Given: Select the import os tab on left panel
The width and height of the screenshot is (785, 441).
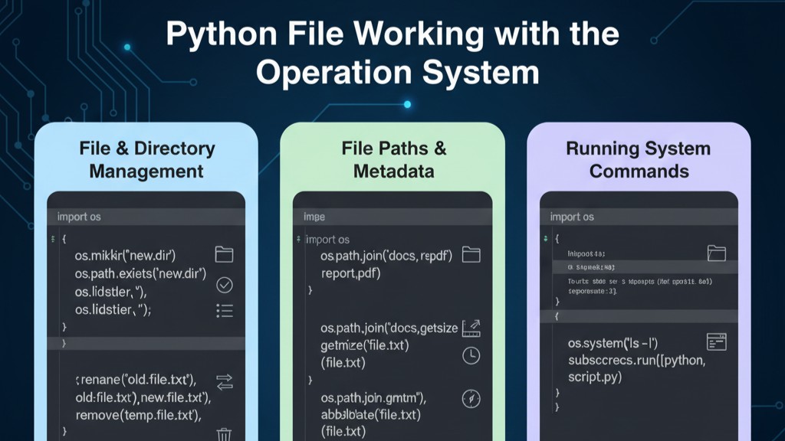Looking at the screenshot, I should point(79,217).
